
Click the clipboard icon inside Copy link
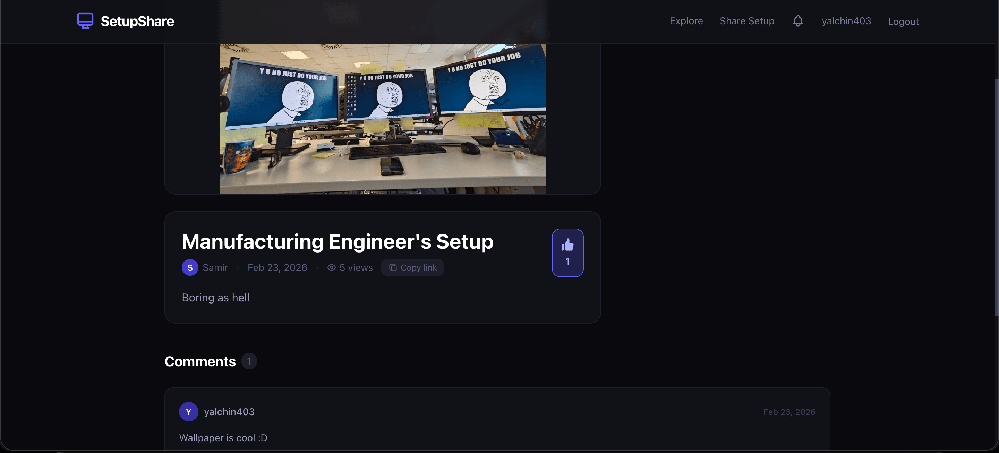(x=393, y=267)
